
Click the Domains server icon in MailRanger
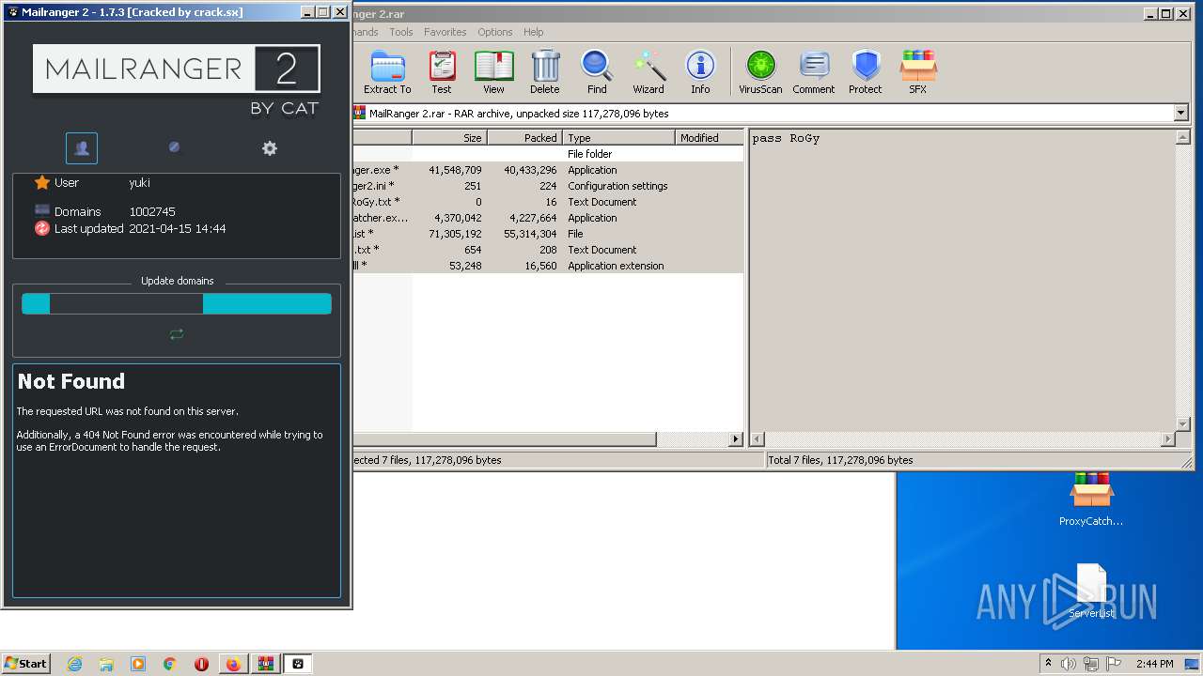click(x=41, y=210)
